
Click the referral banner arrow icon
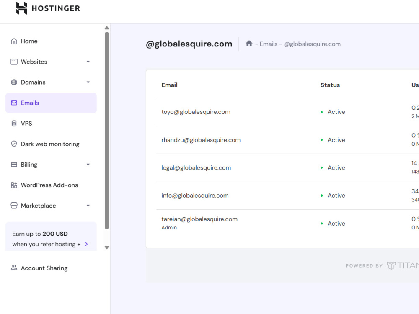86,244
